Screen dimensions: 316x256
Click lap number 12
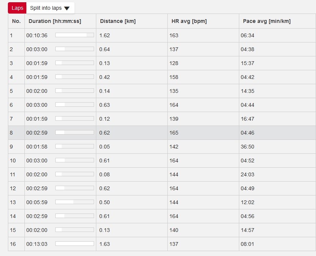[13, 188]
